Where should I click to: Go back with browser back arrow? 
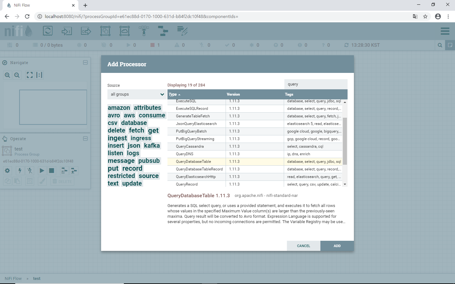pyautogui.click(x=7, y=16)
